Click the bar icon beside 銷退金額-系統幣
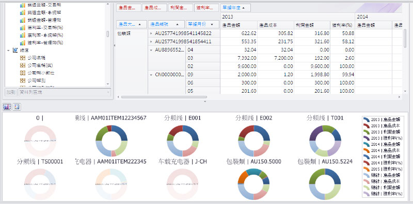The height and width of the screenshot is (204, 413). point(23,12)
